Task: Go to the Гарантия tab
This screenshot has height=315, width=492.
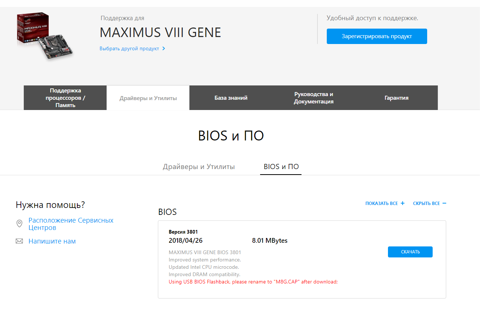Action: click(x=396, y=98)
